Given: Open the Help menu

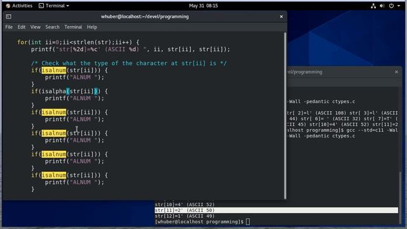Looking at the screenshot, I should [92, 27].
